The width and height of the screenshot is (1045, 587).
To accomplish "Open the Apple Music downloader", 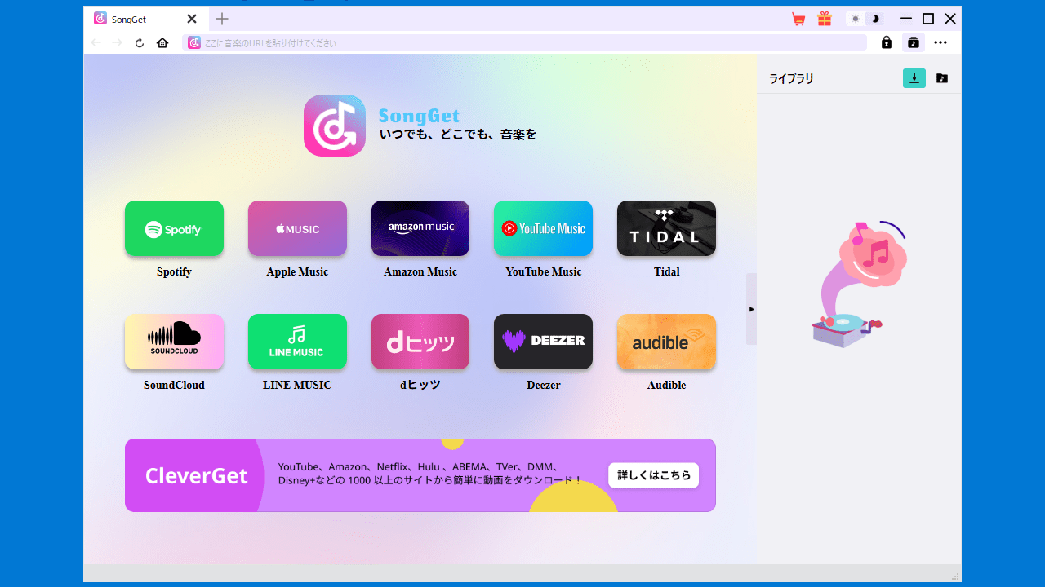I will coord(297,228).
